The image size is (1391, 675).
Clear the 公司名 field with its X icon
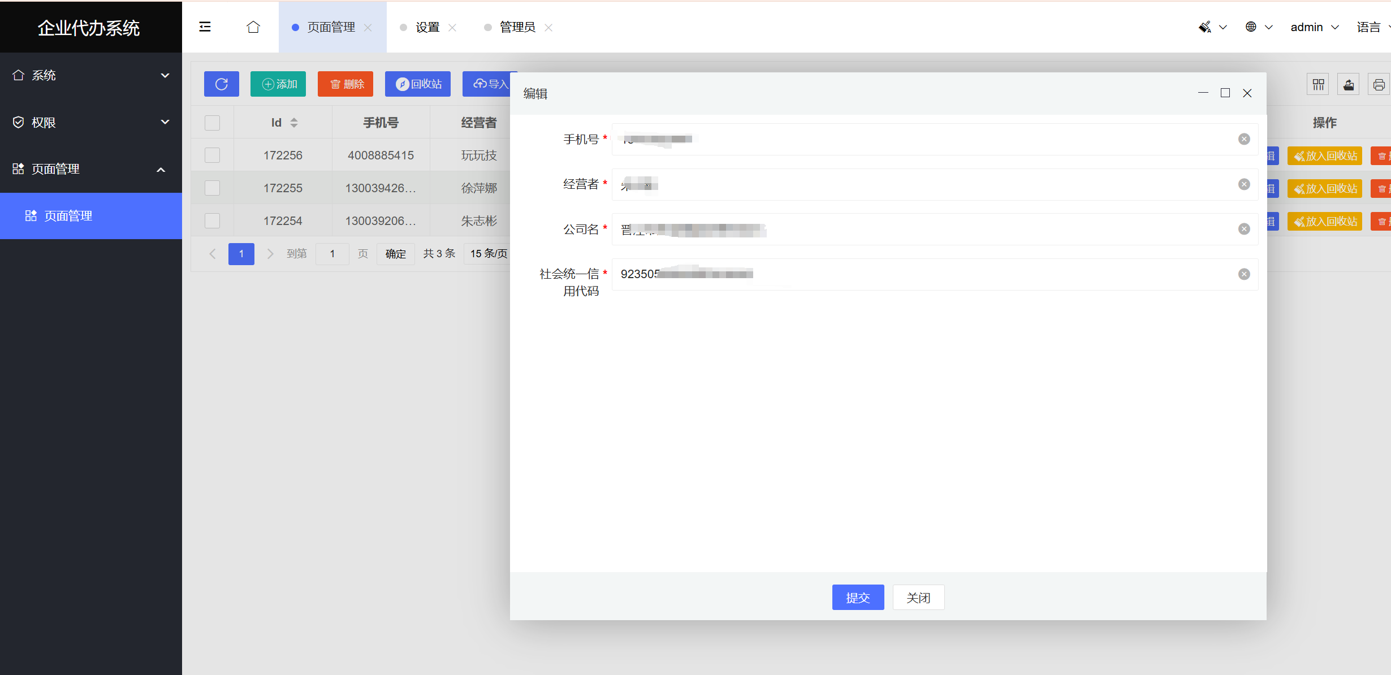click(x=1244, y=229)
